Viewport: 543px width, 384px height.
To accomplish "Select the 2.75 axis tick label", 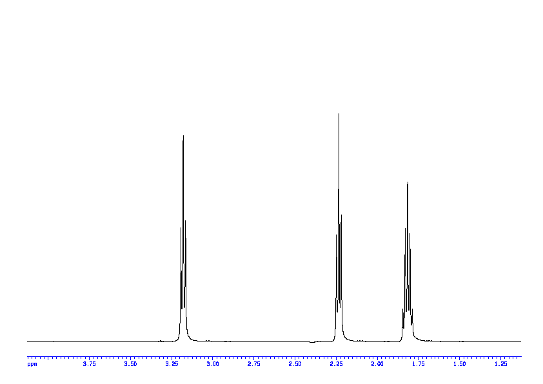I will pos(253,364).
